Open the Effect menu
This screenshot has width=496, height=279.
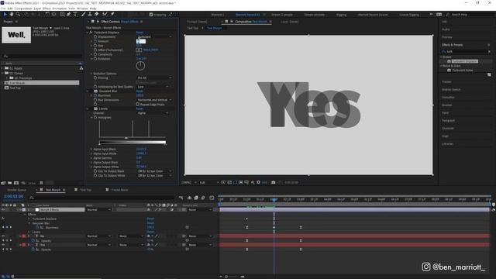[46, 9]
